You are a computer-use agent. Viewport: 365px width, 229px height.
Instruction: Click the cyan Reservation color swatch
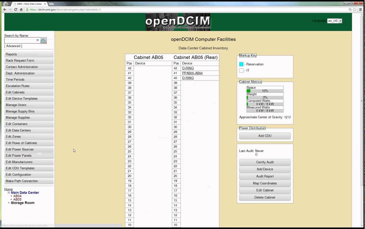241,64
